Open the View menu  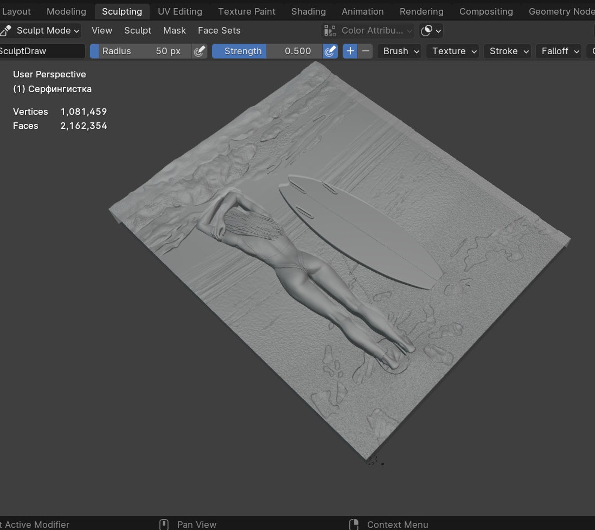(102, 30)
